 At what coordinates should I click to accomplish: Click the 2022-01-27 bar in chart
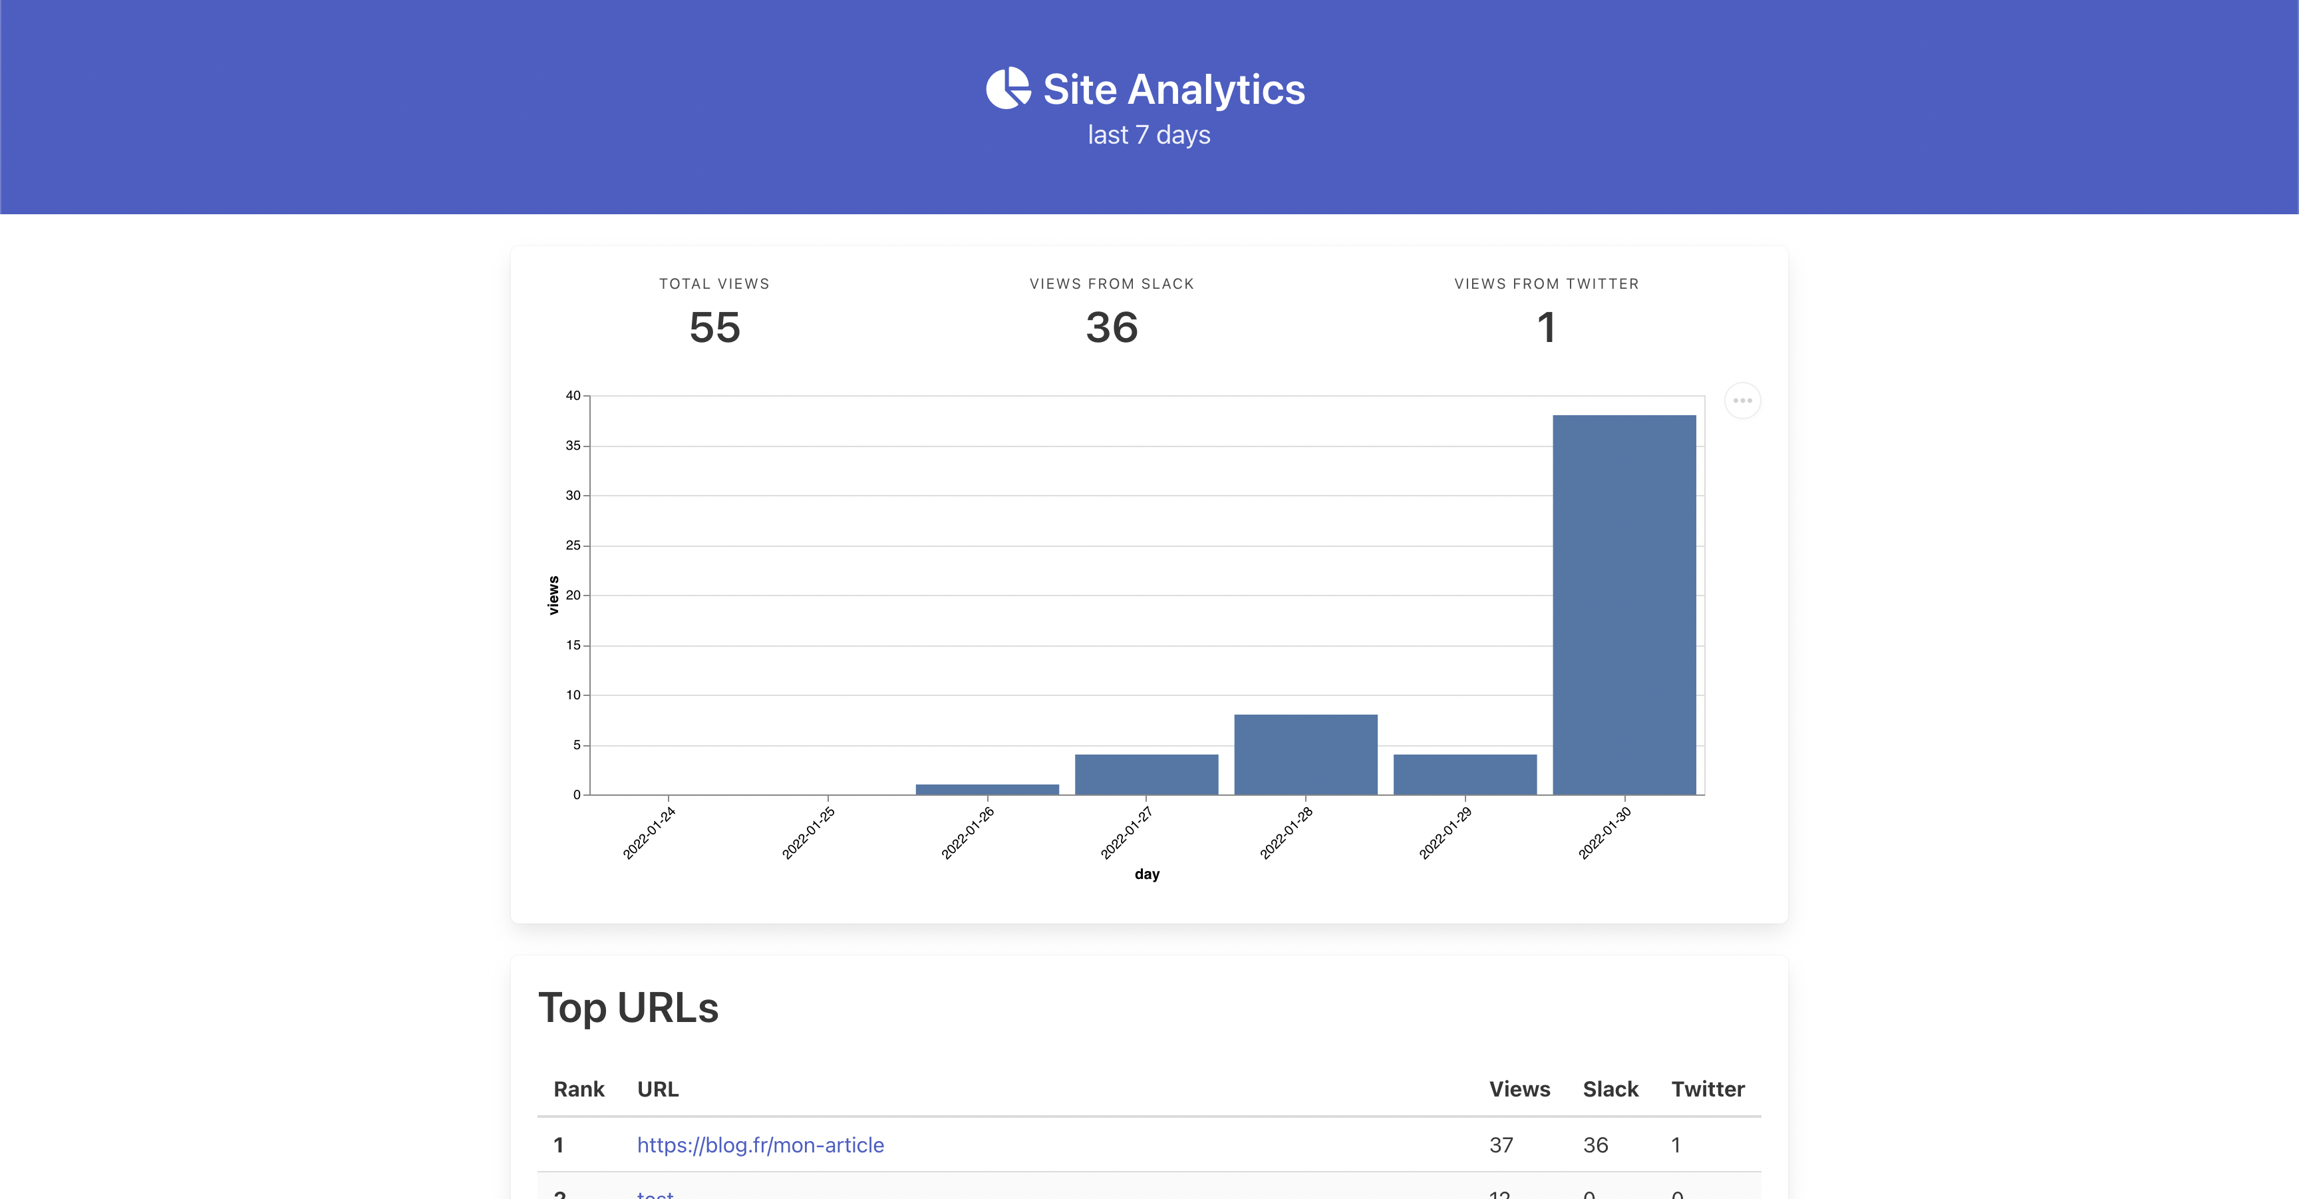pos(1146,774)
